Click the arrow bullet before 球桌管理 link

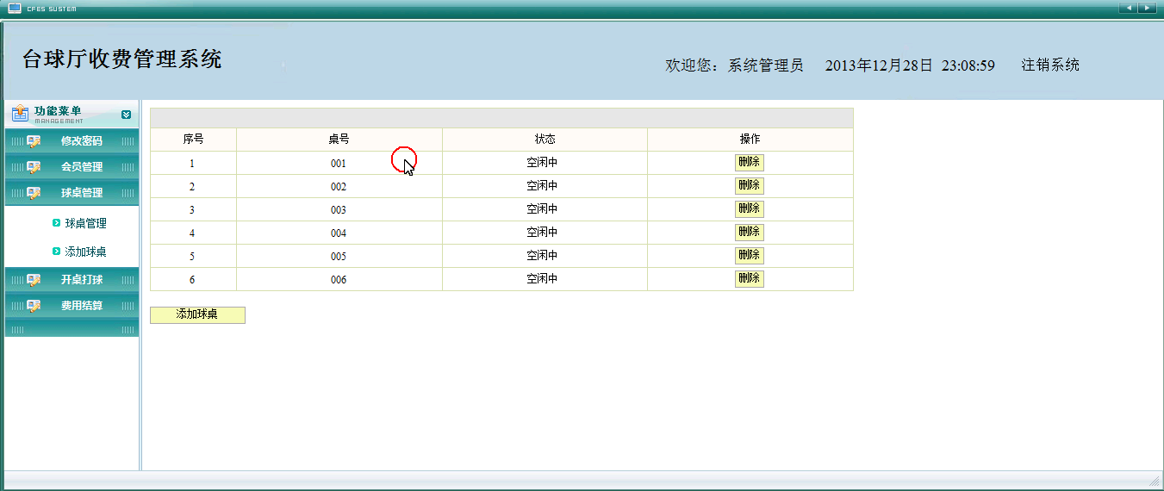(x=57, y=223)
